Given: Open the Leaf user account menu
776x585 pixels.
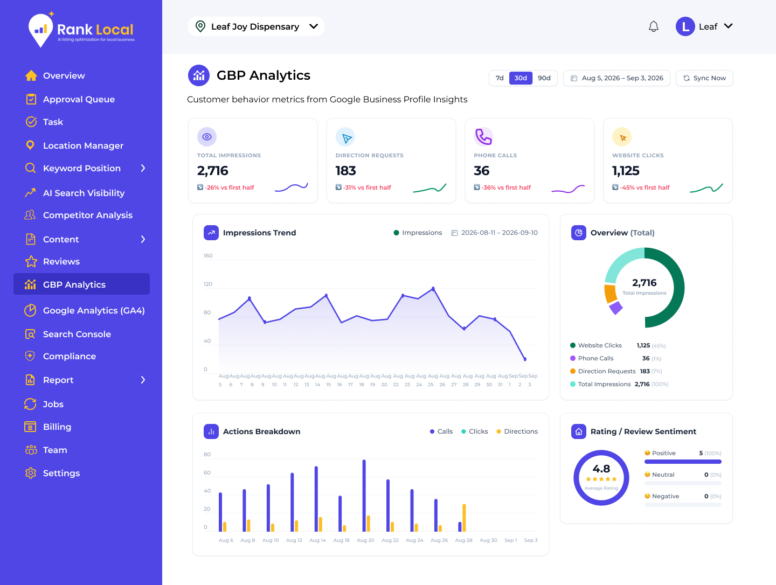Looking at the screenshot, I should pyautogui.click(x=704, y=26).
